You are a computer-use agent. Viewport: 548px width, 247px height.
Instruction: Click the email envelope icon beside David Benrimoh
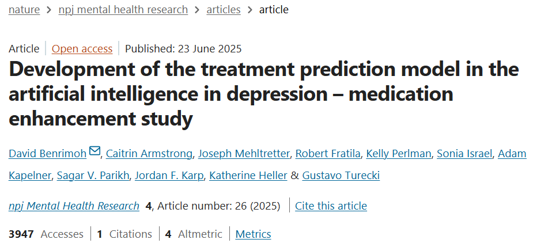point(95,152)
